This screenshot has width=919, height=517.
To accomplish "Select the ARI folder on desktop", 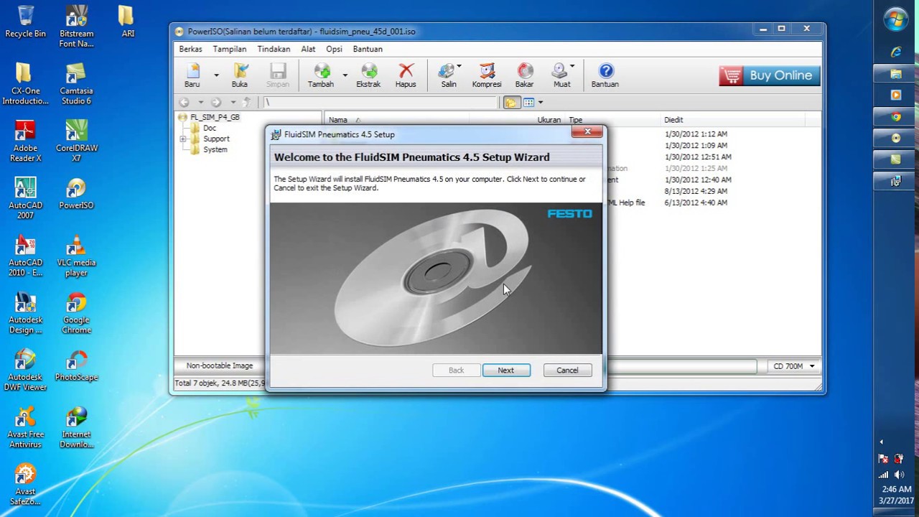I will tap(127, 22).
